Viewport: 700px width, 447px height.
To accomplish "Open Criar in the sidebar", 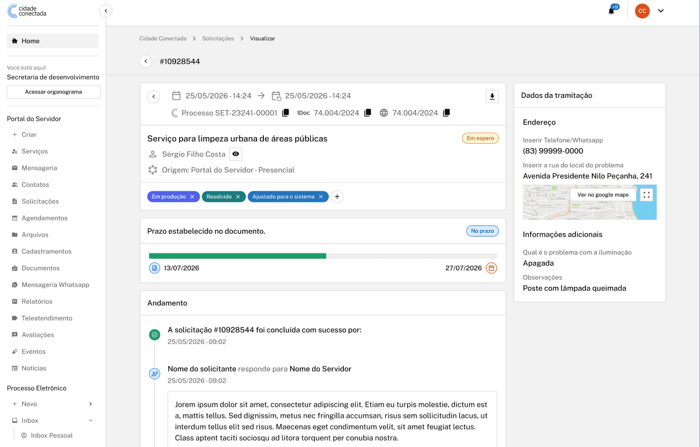I will [x=29, y=135].
